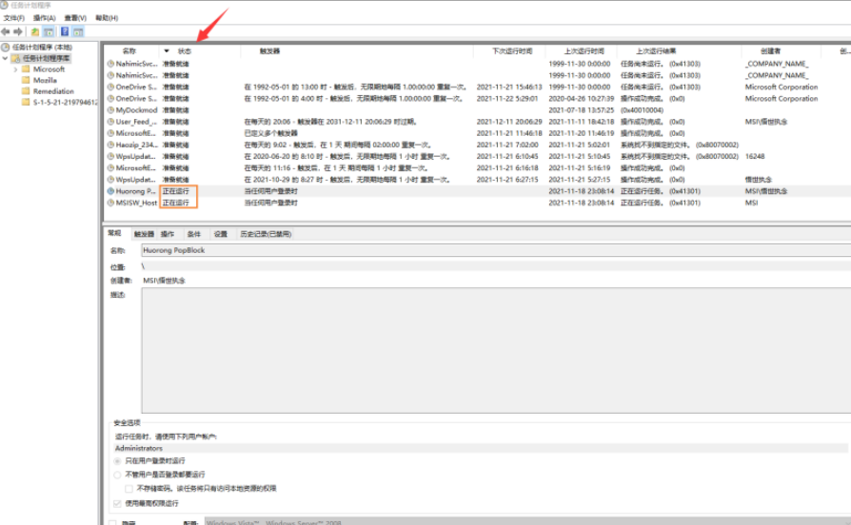Click the Mozilla folder icon
This screenshot has height=525, width=851.
tap(26, 80)
